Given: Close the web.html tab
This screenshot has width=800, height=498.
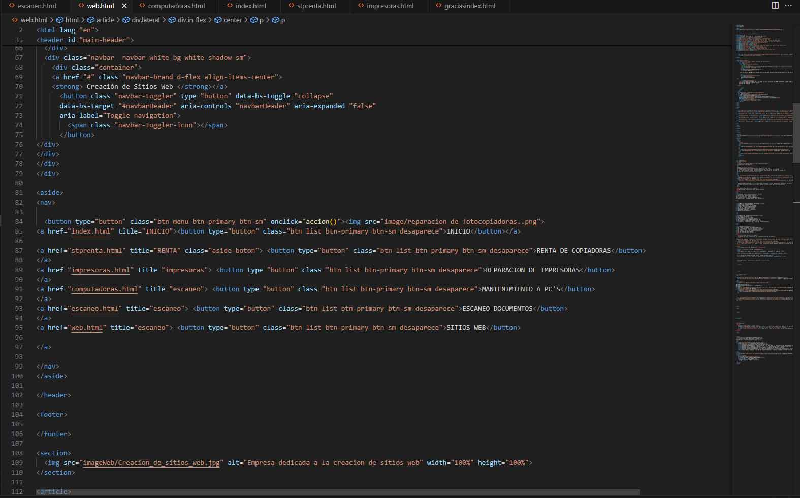Looking at the screenshot, I should point(124,6).
